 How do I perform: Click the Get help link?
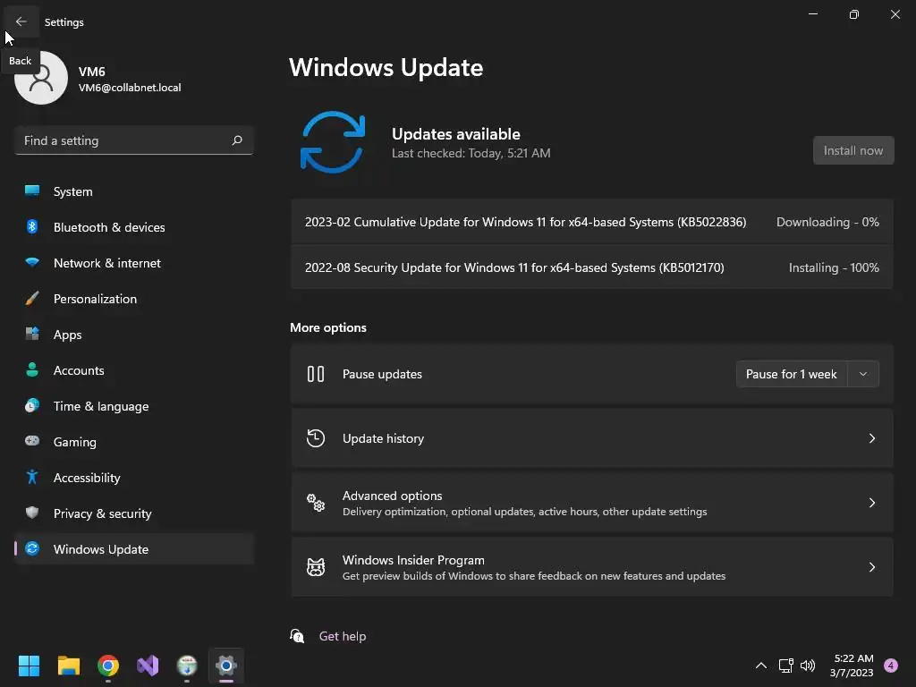[x=343, y=636]
